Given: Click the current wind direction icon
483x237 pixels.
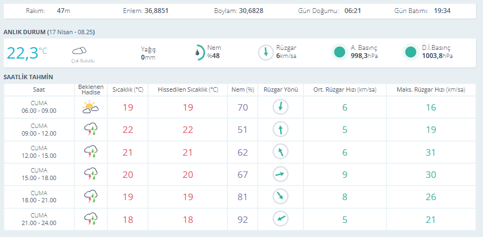Looking at the screenshot, I should tap(265, 53).
